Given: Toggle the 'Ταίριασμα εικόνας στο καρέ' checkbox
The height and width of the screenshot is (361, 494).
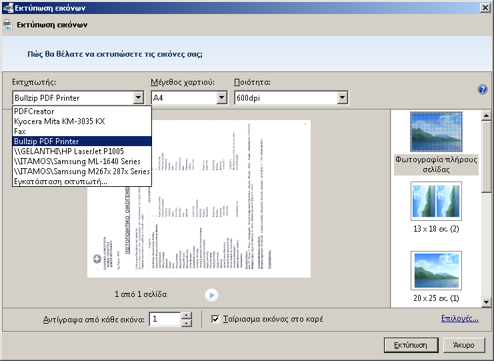Looking at the screenshot, I should 215,319.
